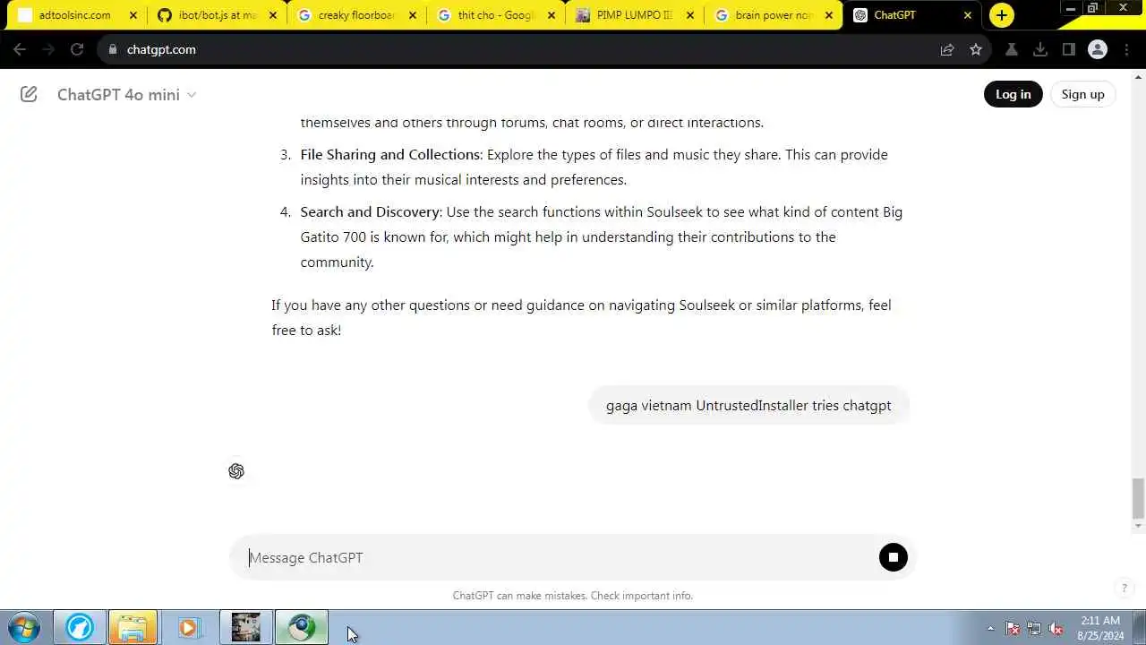The height and width of the screenshot is (645, 1146).
Task: Click the page vertical scrollbar thumb
Action: tap(1138, 499)
